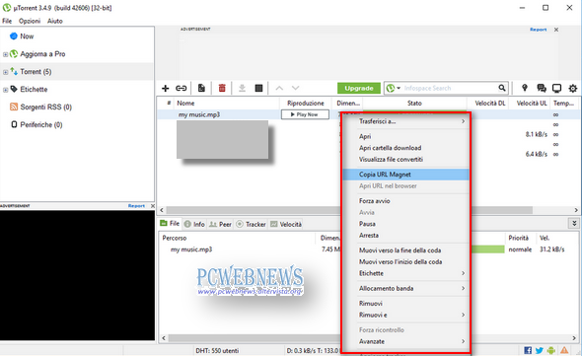The height and width of the screenshot is (356, 582).
Task: Open Etichette submenu in context menu
Action: pos(405,273)
